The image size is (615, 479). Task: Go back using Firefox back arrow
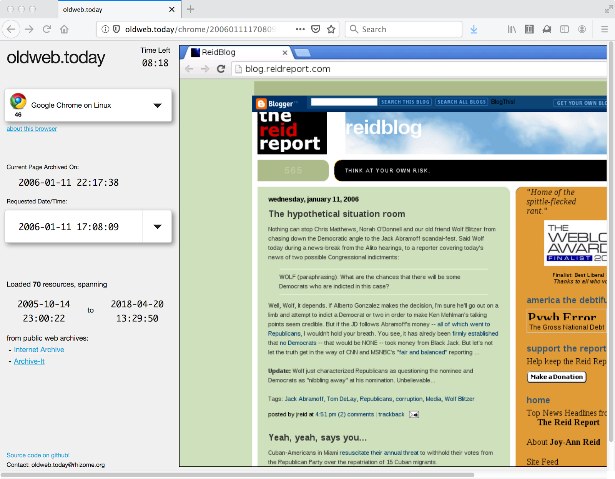(x=11, y=29)
